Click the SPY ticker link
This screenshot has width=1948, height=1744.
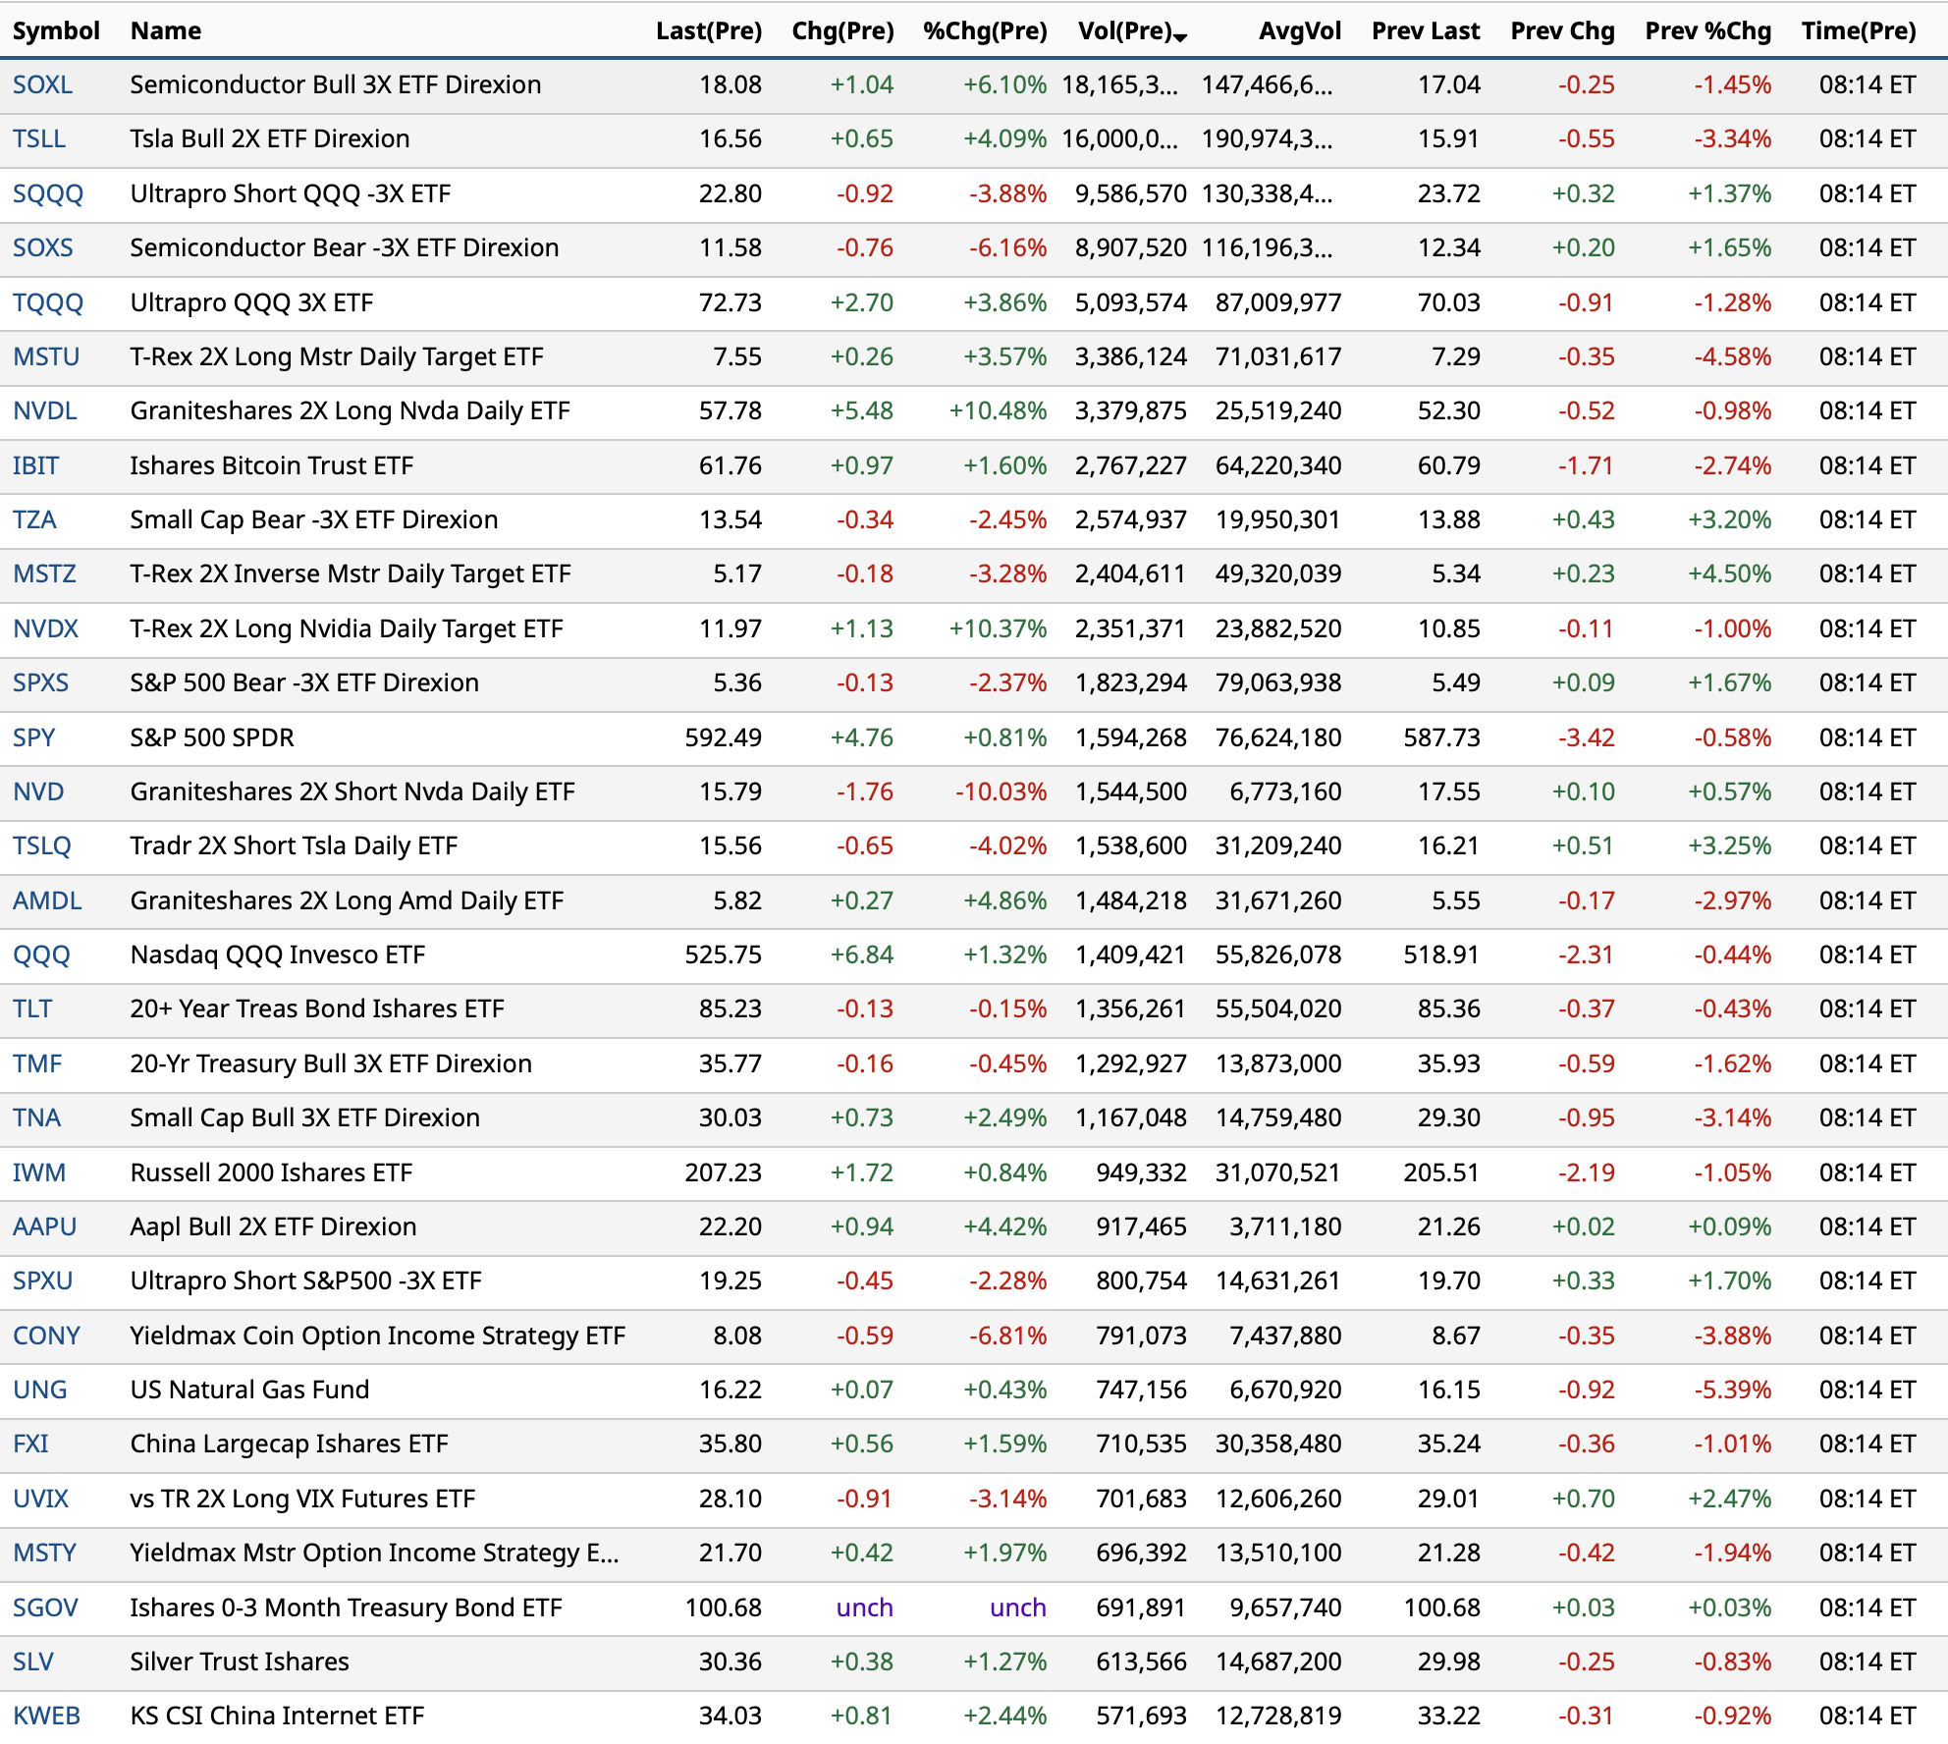click(33, 737)
